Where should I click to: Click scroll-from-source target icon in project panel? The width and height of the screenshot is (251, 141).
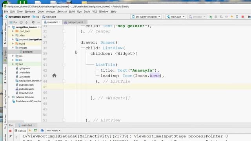click(21, 22)
